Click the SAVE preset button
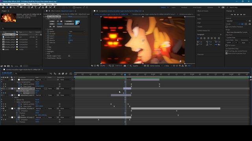 [52, 24]
